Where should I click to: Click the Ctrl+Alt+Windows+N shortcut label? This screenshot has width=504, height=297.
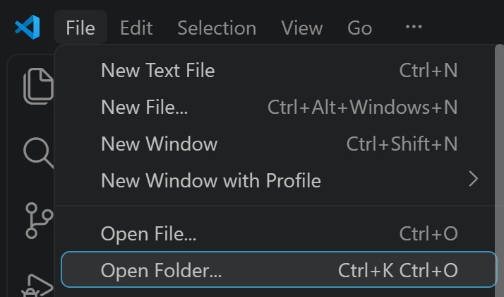[363, 107]
